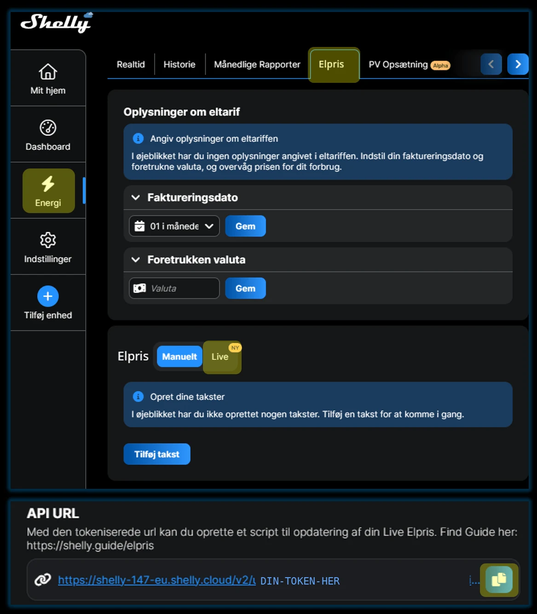
Task: Click the calendar icon in Faktureringsdato field
Action: point(139,226)
